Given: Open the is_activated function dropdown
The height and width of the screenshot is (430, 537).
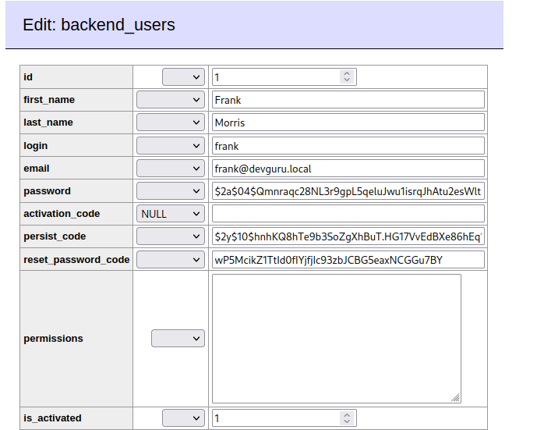Looking at the screenshot, I should click(x=183, y=418).
